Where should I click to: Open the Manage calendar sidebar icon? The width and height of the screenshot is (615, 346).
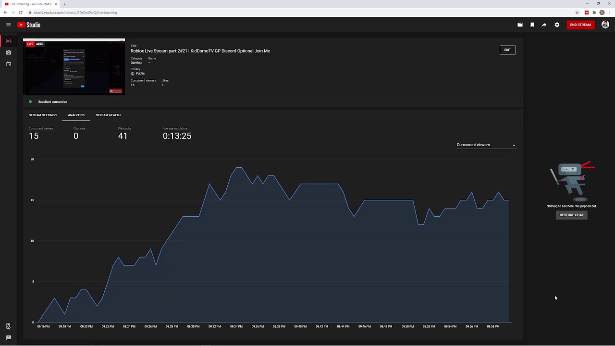(8, 64)
